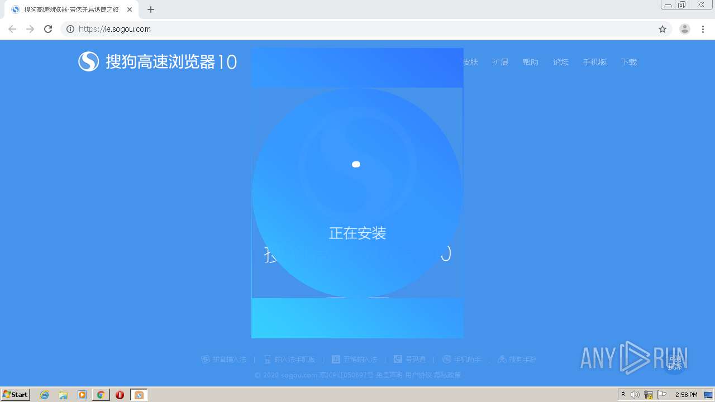Minimize the Chrome window
Screen dimensions: 715x402
[x=668, y=5]
